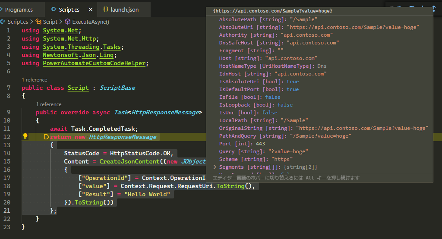Click the method cube icon in breadcrumb
This screenshot has height=239, width=442.
coord(68,22)
